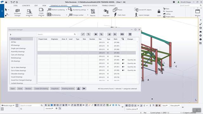Open Document manager from the ribbon
The height and width of the screenshot is (114, 203).
pos(17,12)
